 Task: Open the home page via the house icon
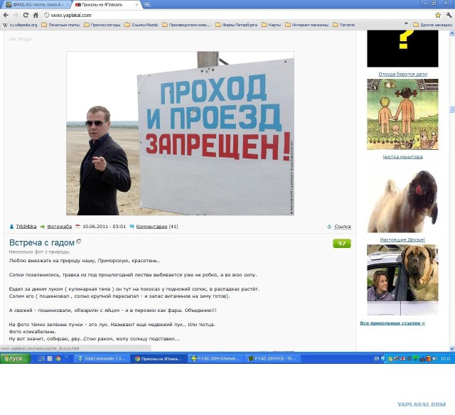point(36,15)
